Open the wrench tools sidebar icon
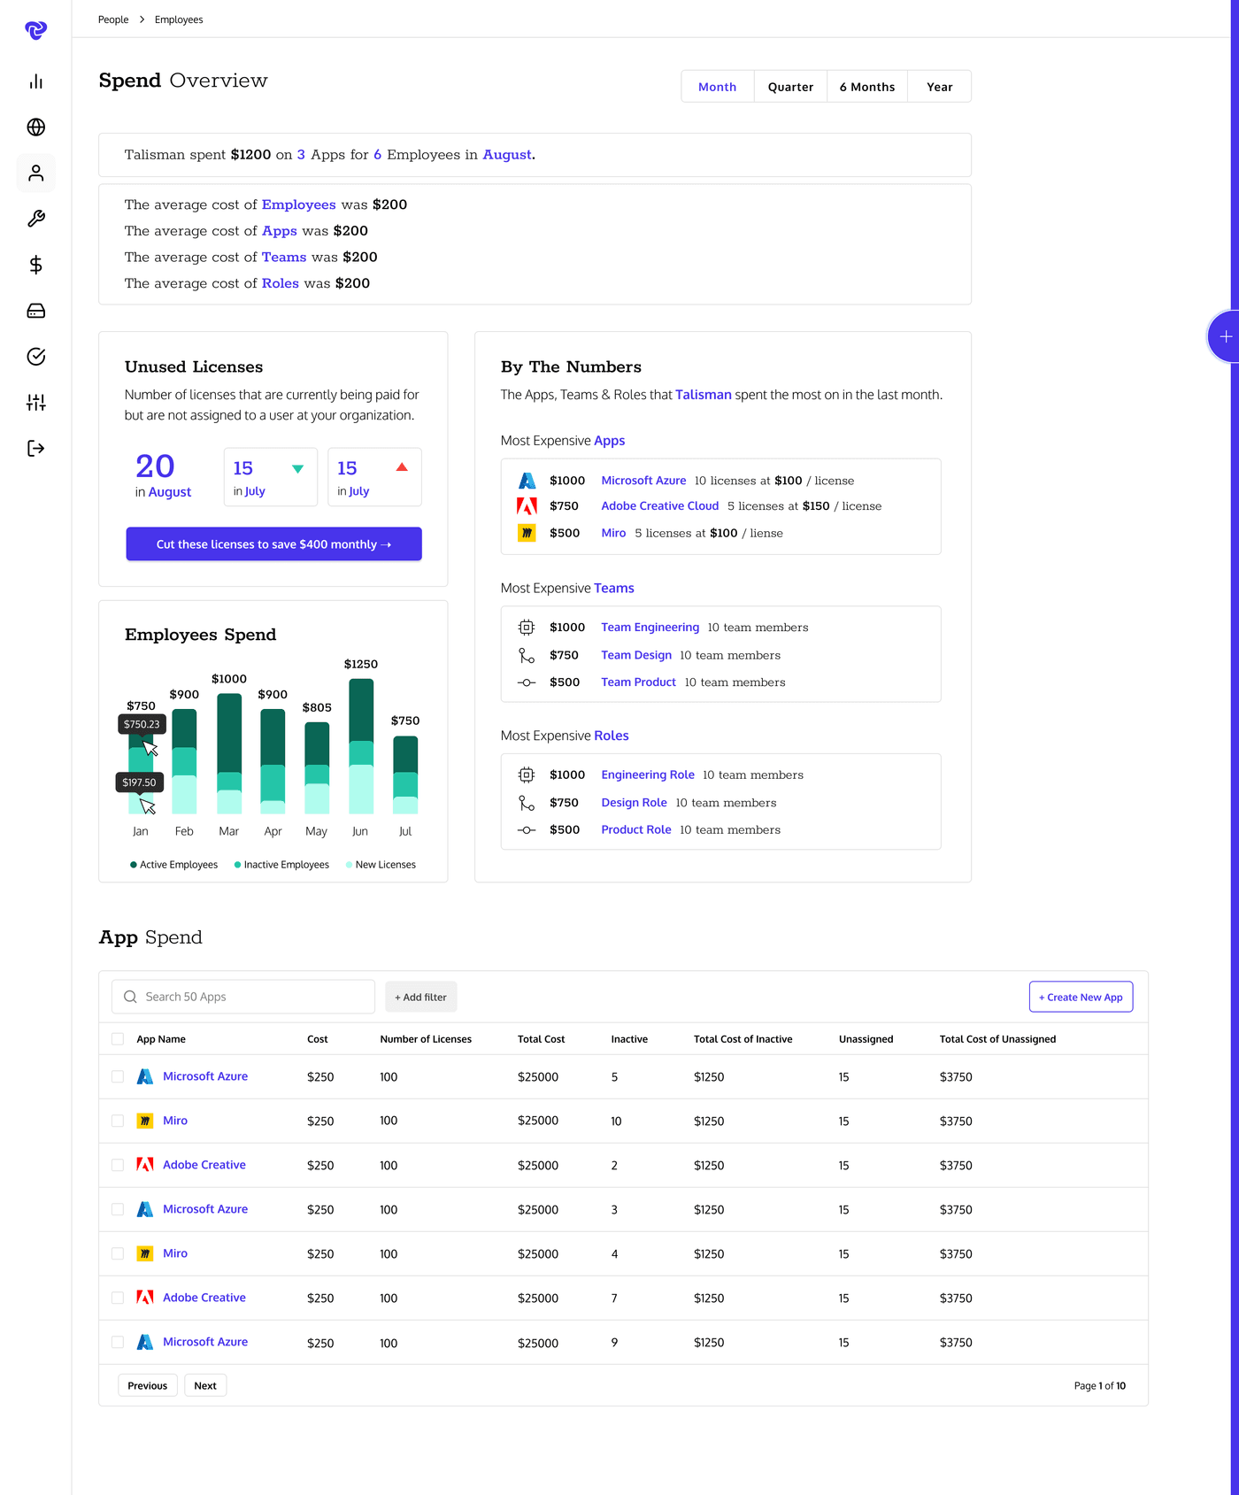 36,219
